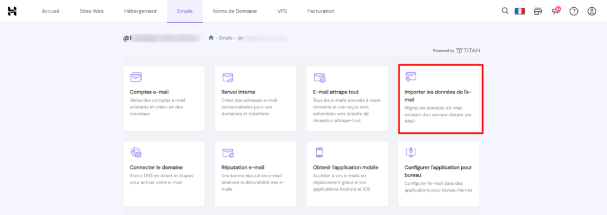
Task: Open the search magnifier icon
Action: click(x=505, y=11)
